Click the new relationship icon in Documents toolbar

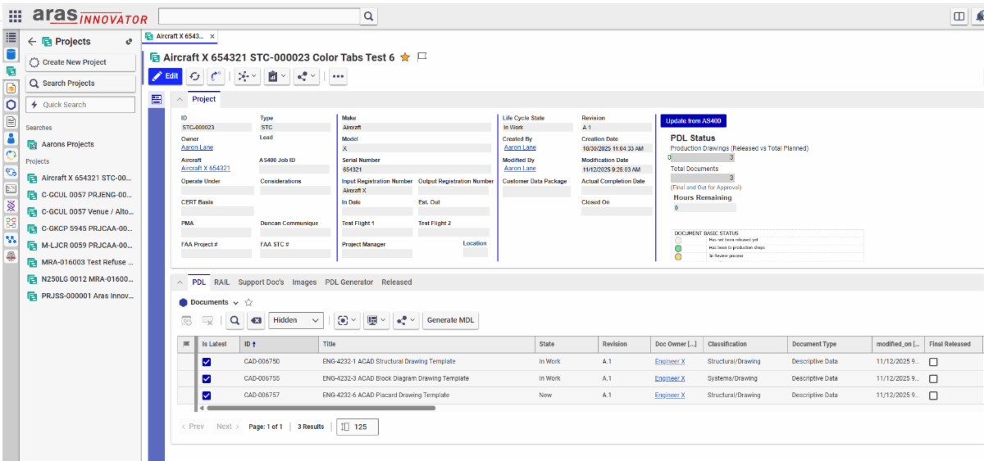pyautogui.click(x=187, y=320)
